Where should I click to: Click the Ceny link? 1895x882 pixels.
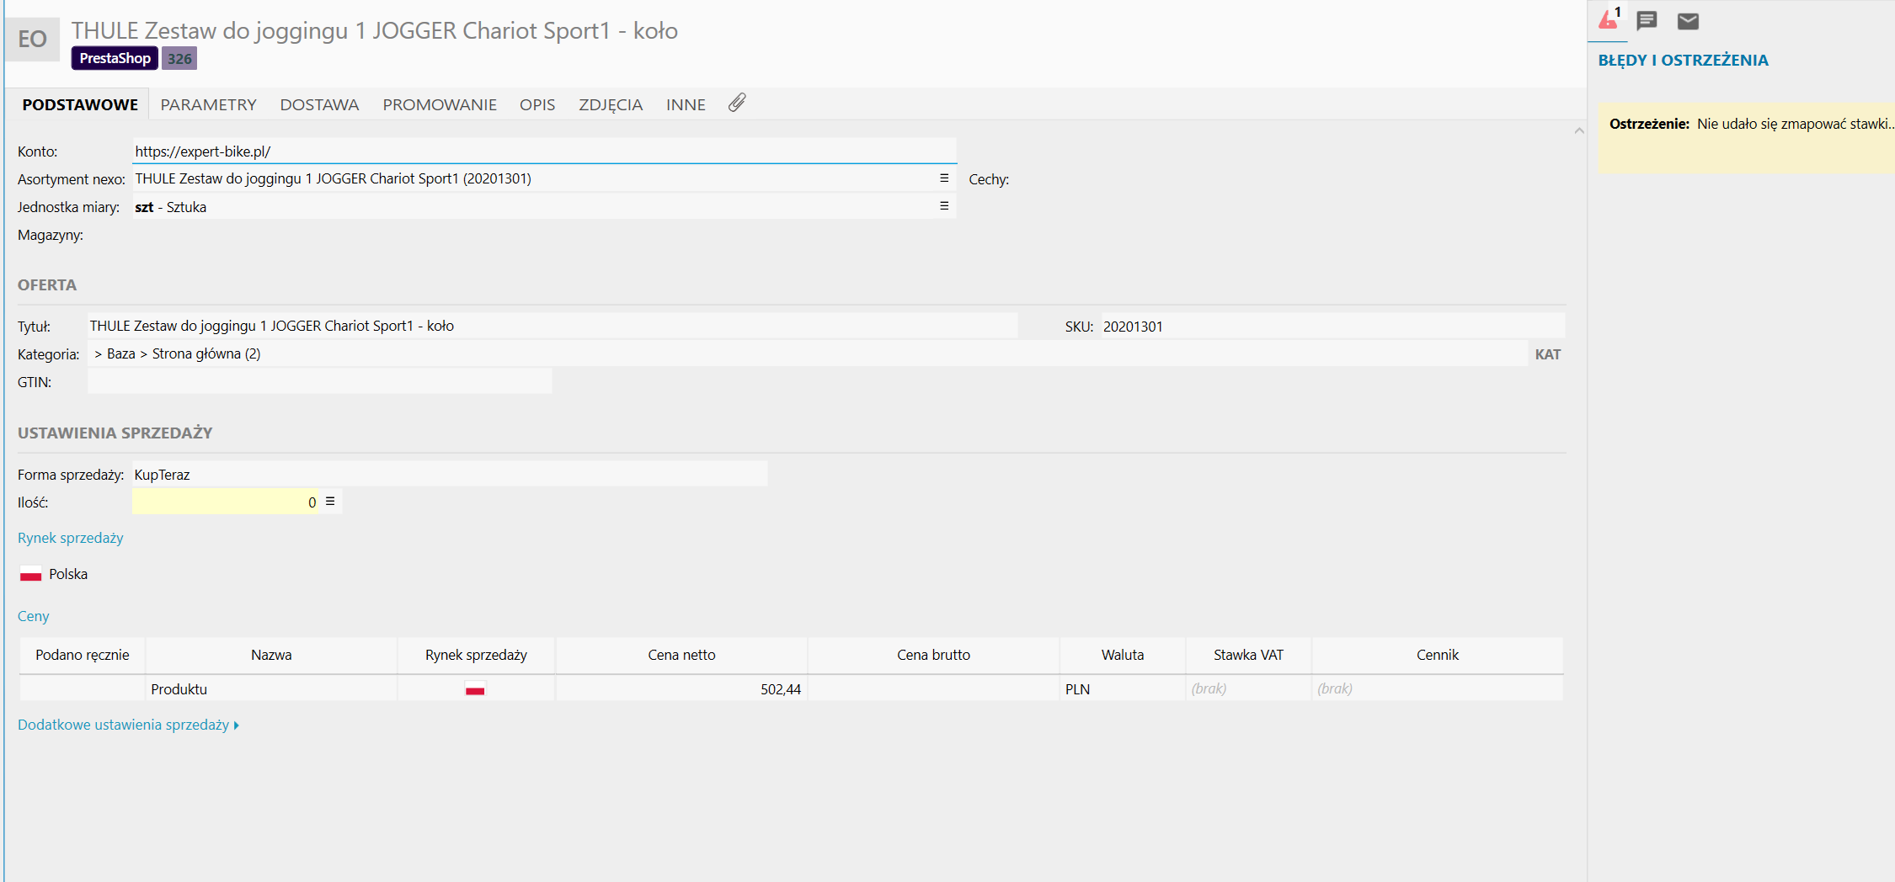click(x=34, y=616)
